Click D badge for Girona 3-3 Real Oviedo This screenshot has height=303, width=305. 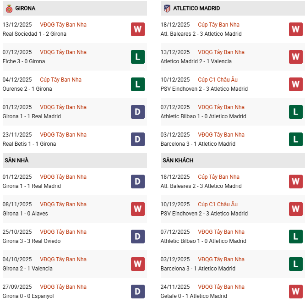[x=138, y=237]
